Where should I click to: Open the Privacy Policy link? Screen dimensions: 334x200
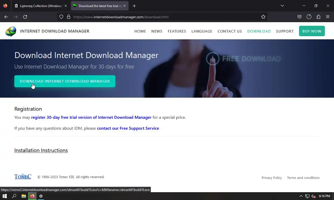tap(272, 178)
